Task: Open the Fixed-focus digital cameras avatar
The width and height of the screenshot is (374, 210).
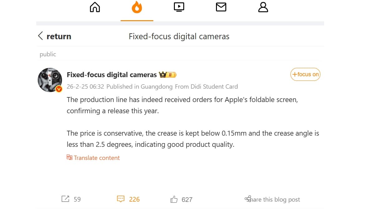Action: click(50, 80)
